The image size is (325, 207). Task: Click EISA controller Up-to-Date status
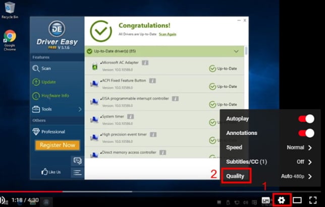(223, 104)
